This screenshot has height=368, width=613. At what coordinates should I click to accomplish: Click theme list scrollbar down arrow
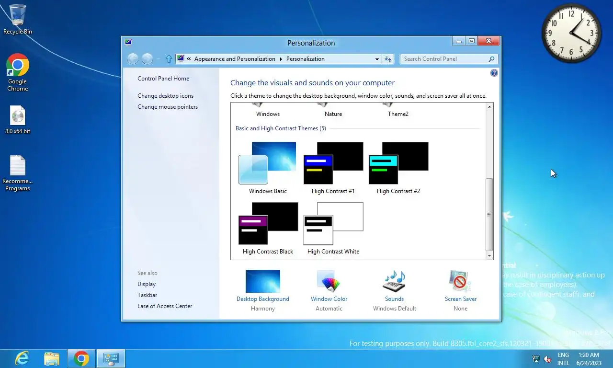click(489, 256)
